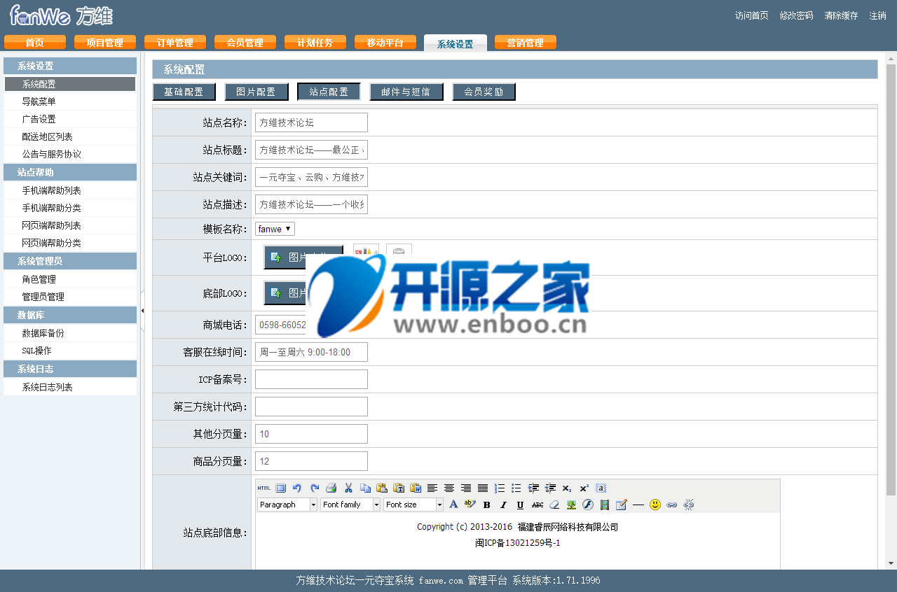Switch to 图片配置 config tab
Screen dimensions: 897x592
(256, 92)
